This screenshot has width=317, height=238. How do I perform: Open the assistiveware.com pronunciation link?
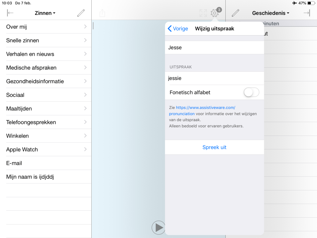205,108
